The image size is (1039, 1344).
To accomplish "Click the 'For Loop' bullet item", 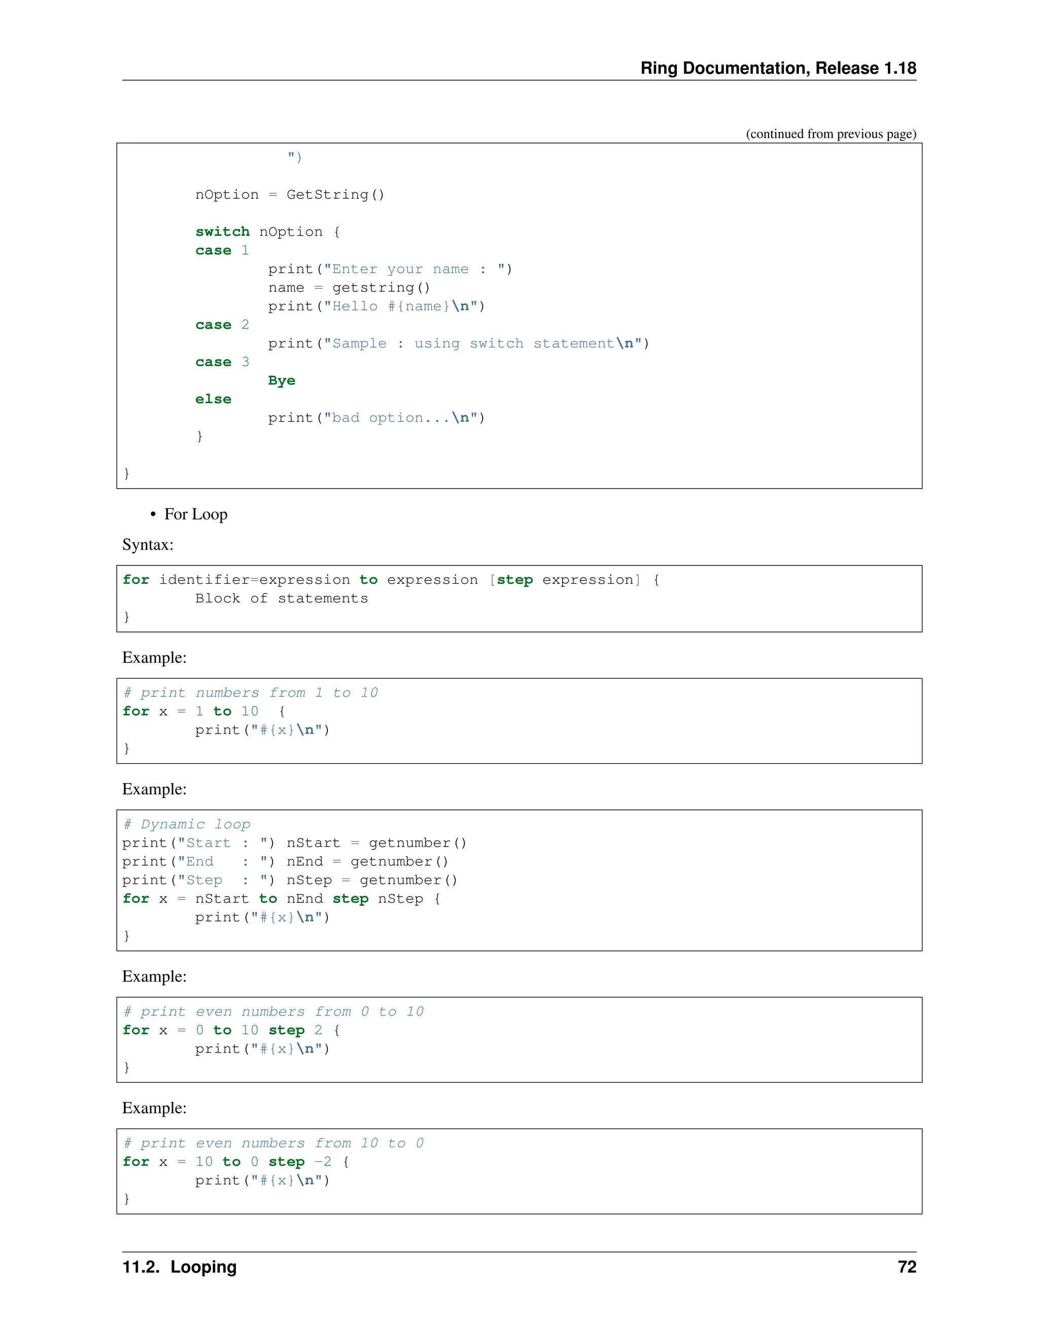I will (196, 514).
